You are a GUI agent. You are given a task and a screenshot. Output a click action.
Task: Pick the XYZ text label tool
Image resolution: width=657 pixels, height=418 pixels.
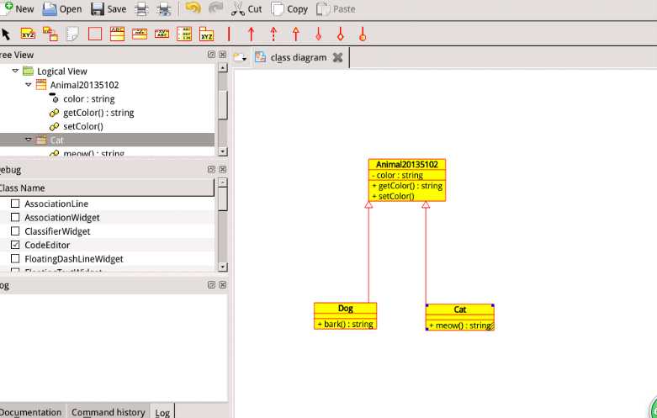click(28, 34)
